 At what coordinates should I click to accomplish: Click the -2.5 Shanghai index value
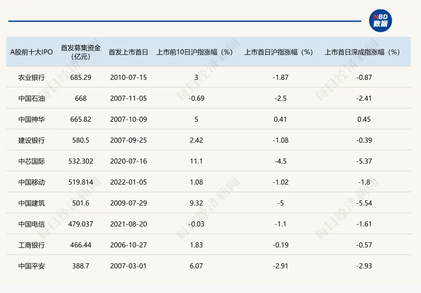point(280,99)
